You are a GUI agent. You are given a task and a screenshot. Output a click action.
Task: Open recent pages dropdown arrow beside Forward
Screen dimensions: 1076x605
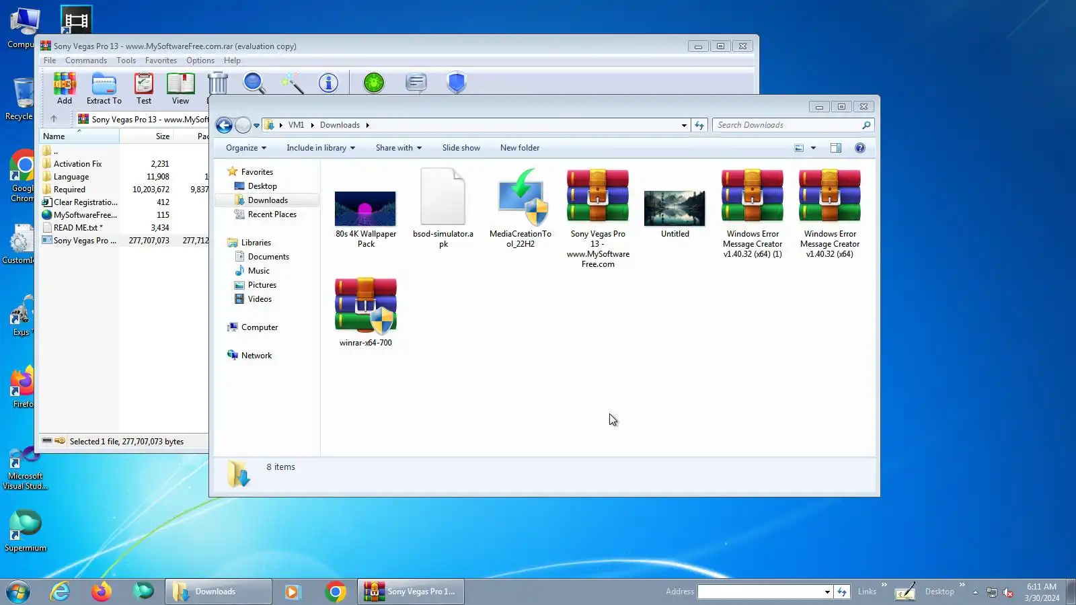tap(256, 125)
